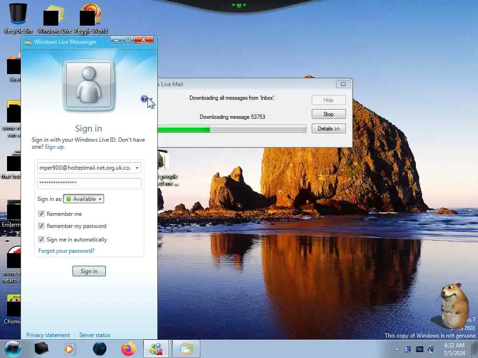Viewport: 478px width, 358px height.
Task: Minimize the Windows Live Messenger window
Action: pyautogui.click(x=116, y=40)
